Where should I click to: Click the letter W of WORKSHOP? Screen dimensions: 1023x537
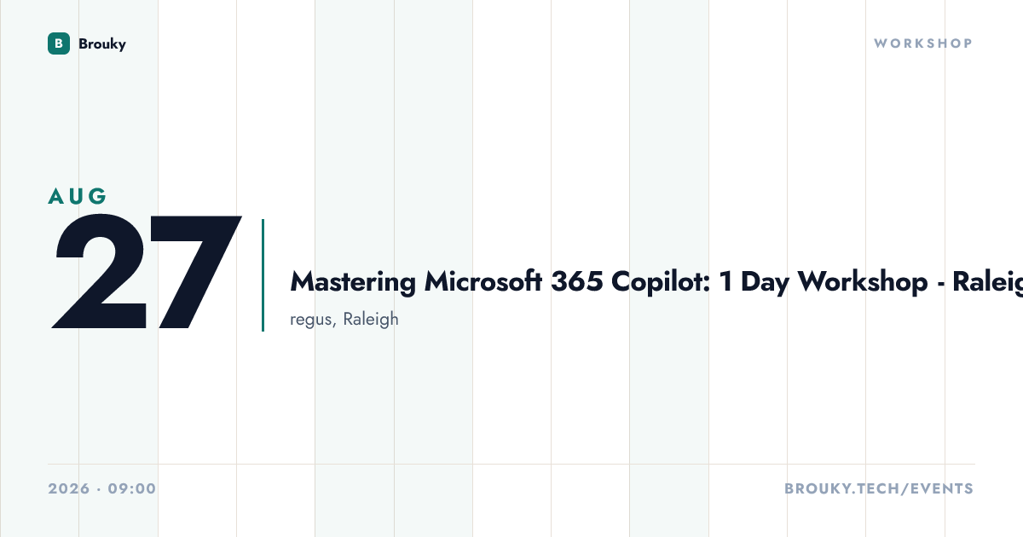(881, 43)
